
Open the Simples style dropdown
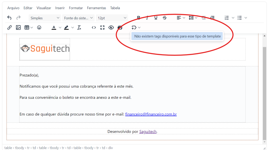45,18
